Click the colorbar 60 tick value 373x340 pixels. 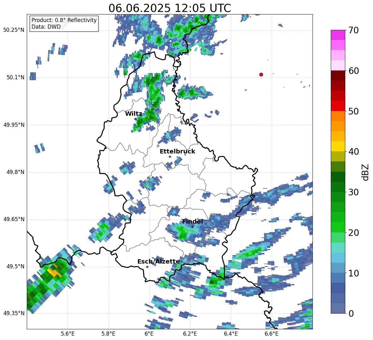click(x=353, y=71)
